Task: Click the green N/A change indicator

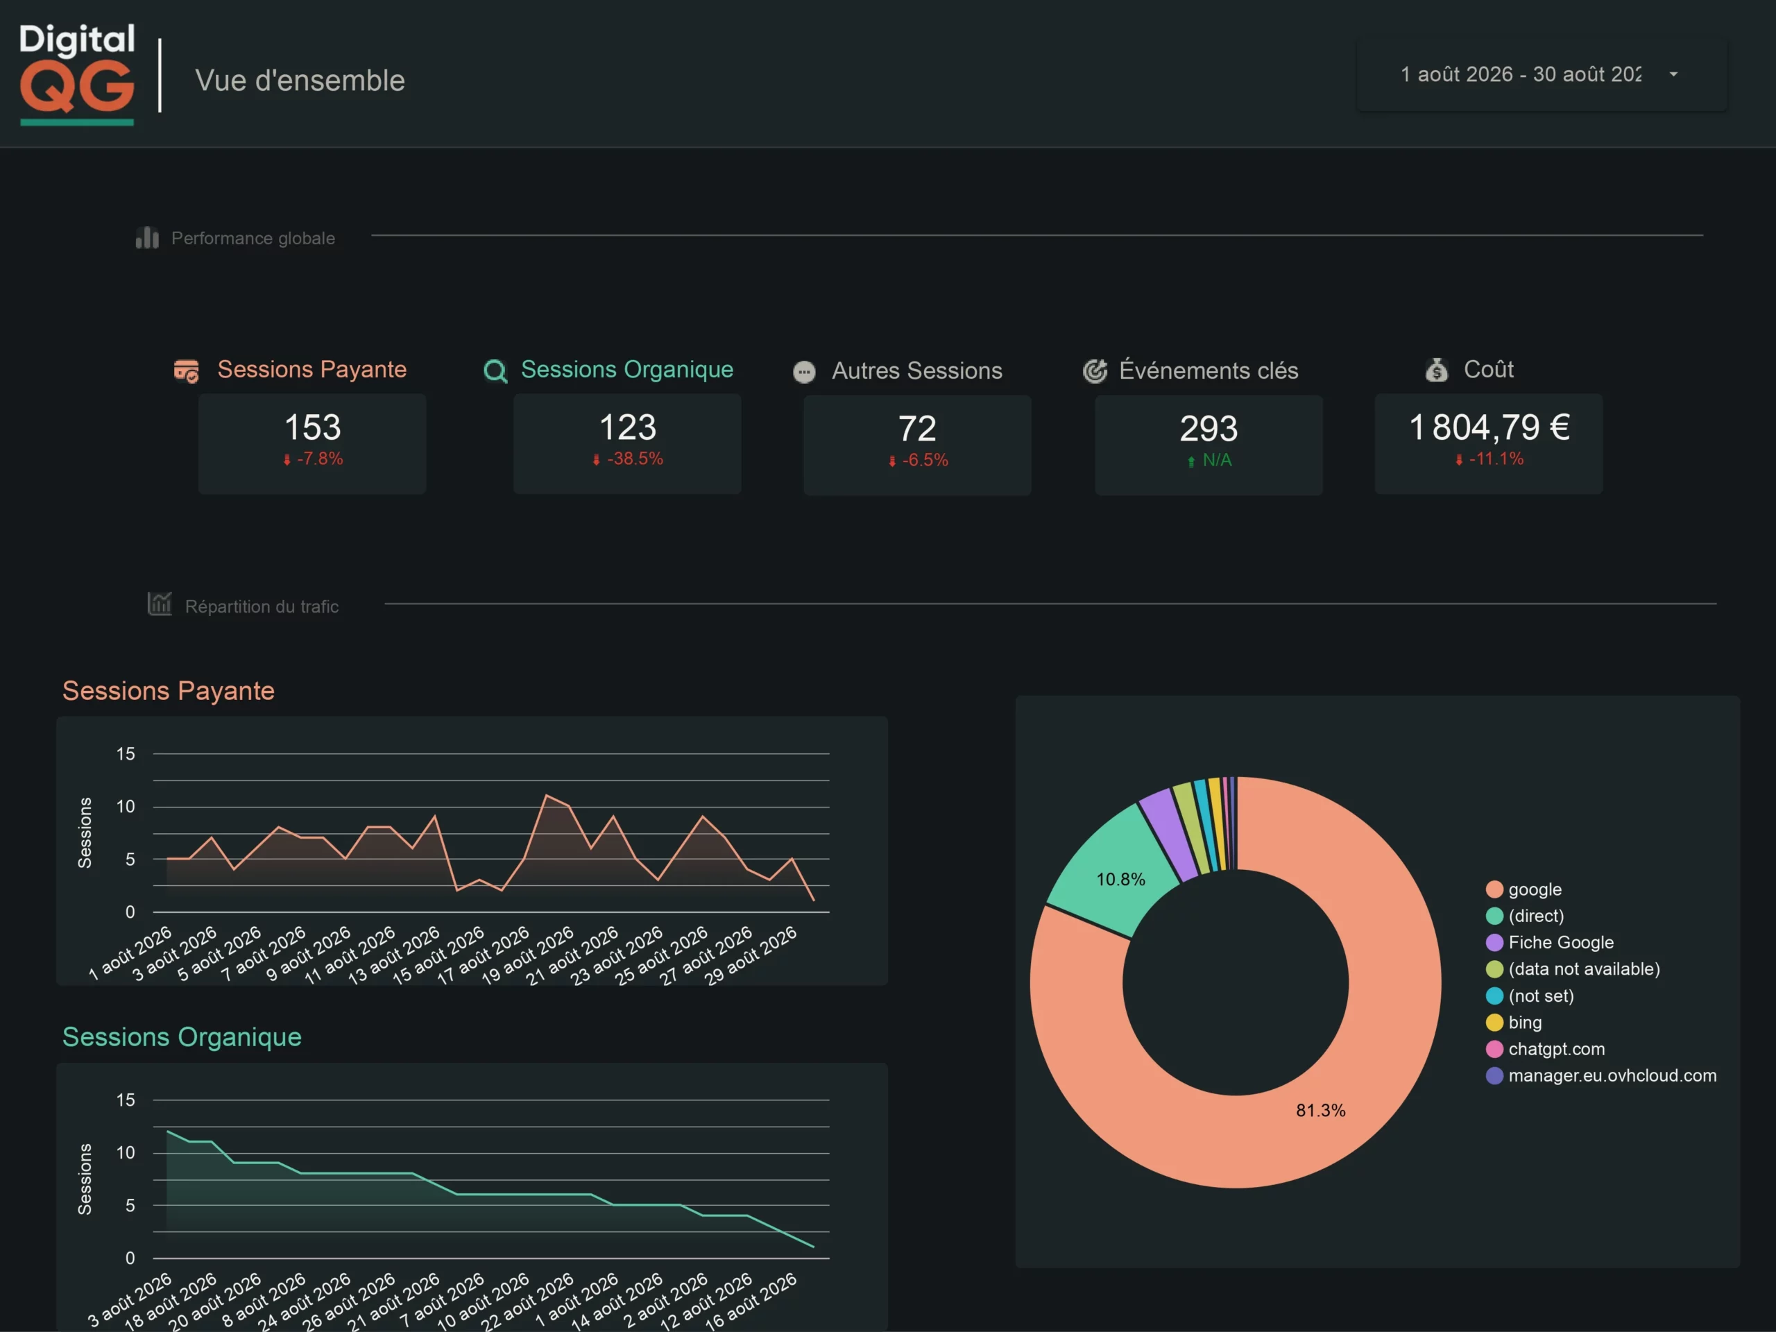Action: click(x=1209, y=461)
